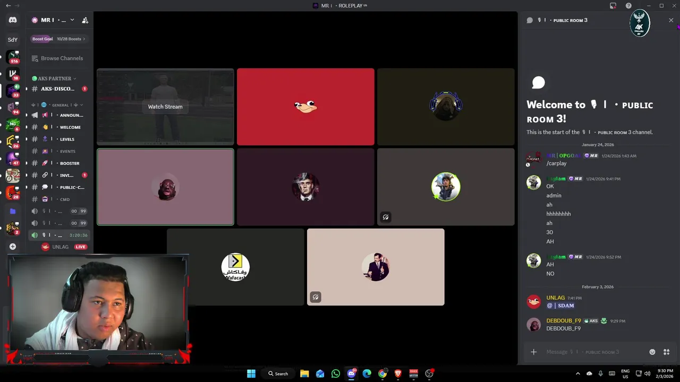The height and width of the screenshot is (382, 680).
Task: Click DEBDOUB_F9 username in chat
Action: click(x=564, y=321)
